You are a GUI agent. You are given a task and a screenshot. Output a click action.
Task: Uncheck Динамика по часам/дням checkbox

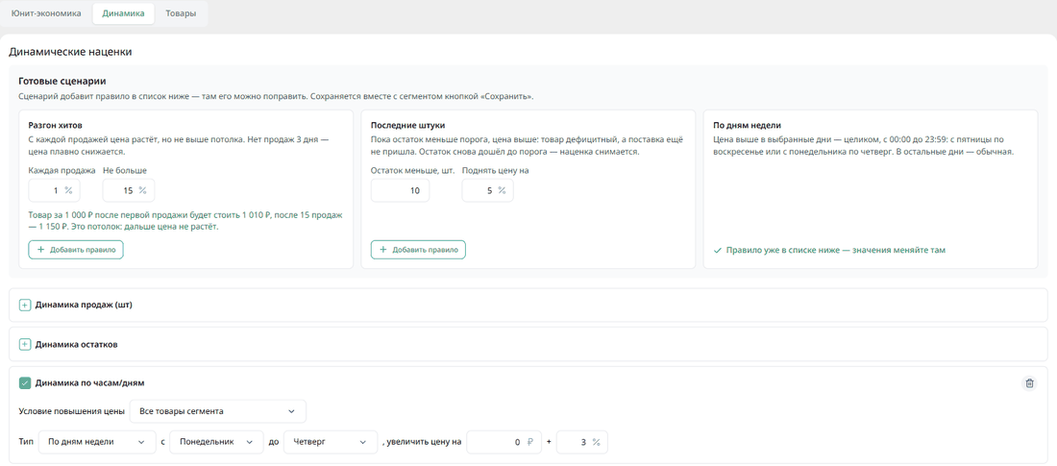pos(25,383)
